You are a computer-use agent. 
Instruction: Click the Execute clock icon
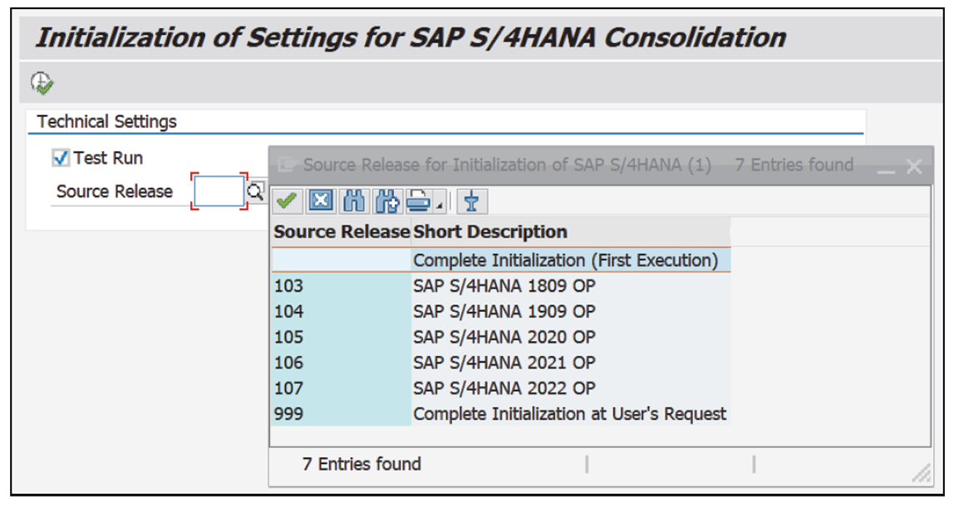pyautogui.click(x=42, y=83)
